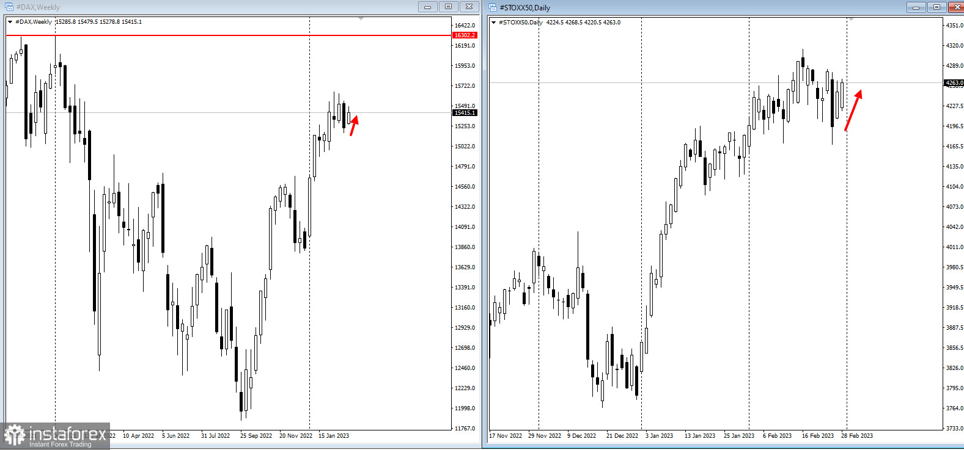The image size is (964, 450).
Task: Click the 15022.0 price on DAX axis
Action: coord(465,147)
